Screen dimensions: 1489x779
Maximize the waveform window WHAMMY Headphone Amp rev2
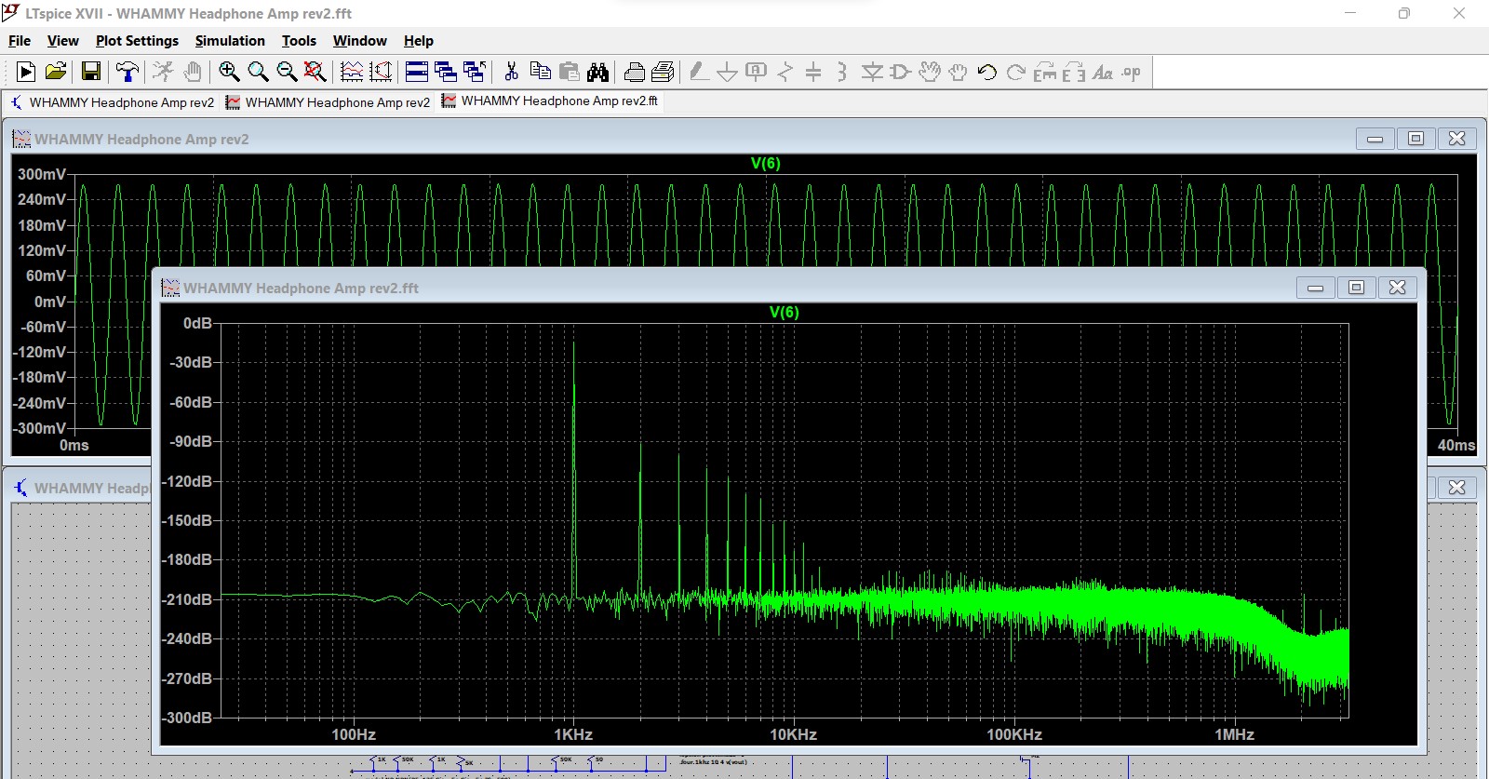click(1415, 139)
